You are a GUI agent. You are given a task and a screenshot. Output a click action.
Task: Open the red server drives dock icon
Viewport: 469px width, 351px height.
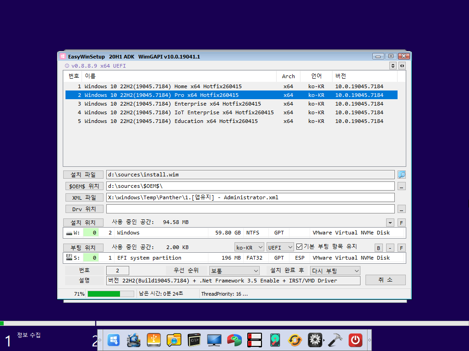point(255,340)
